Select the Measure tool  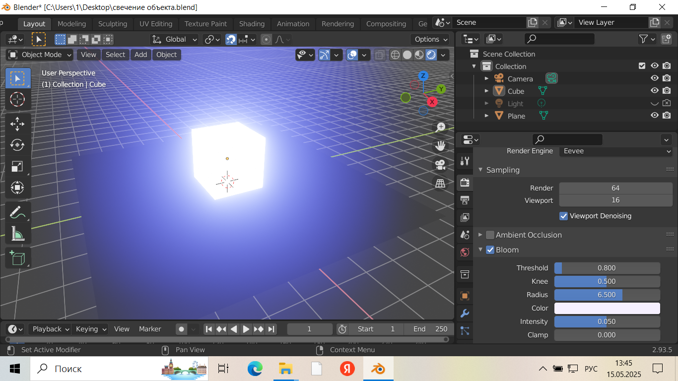click(x=17, y=234)
